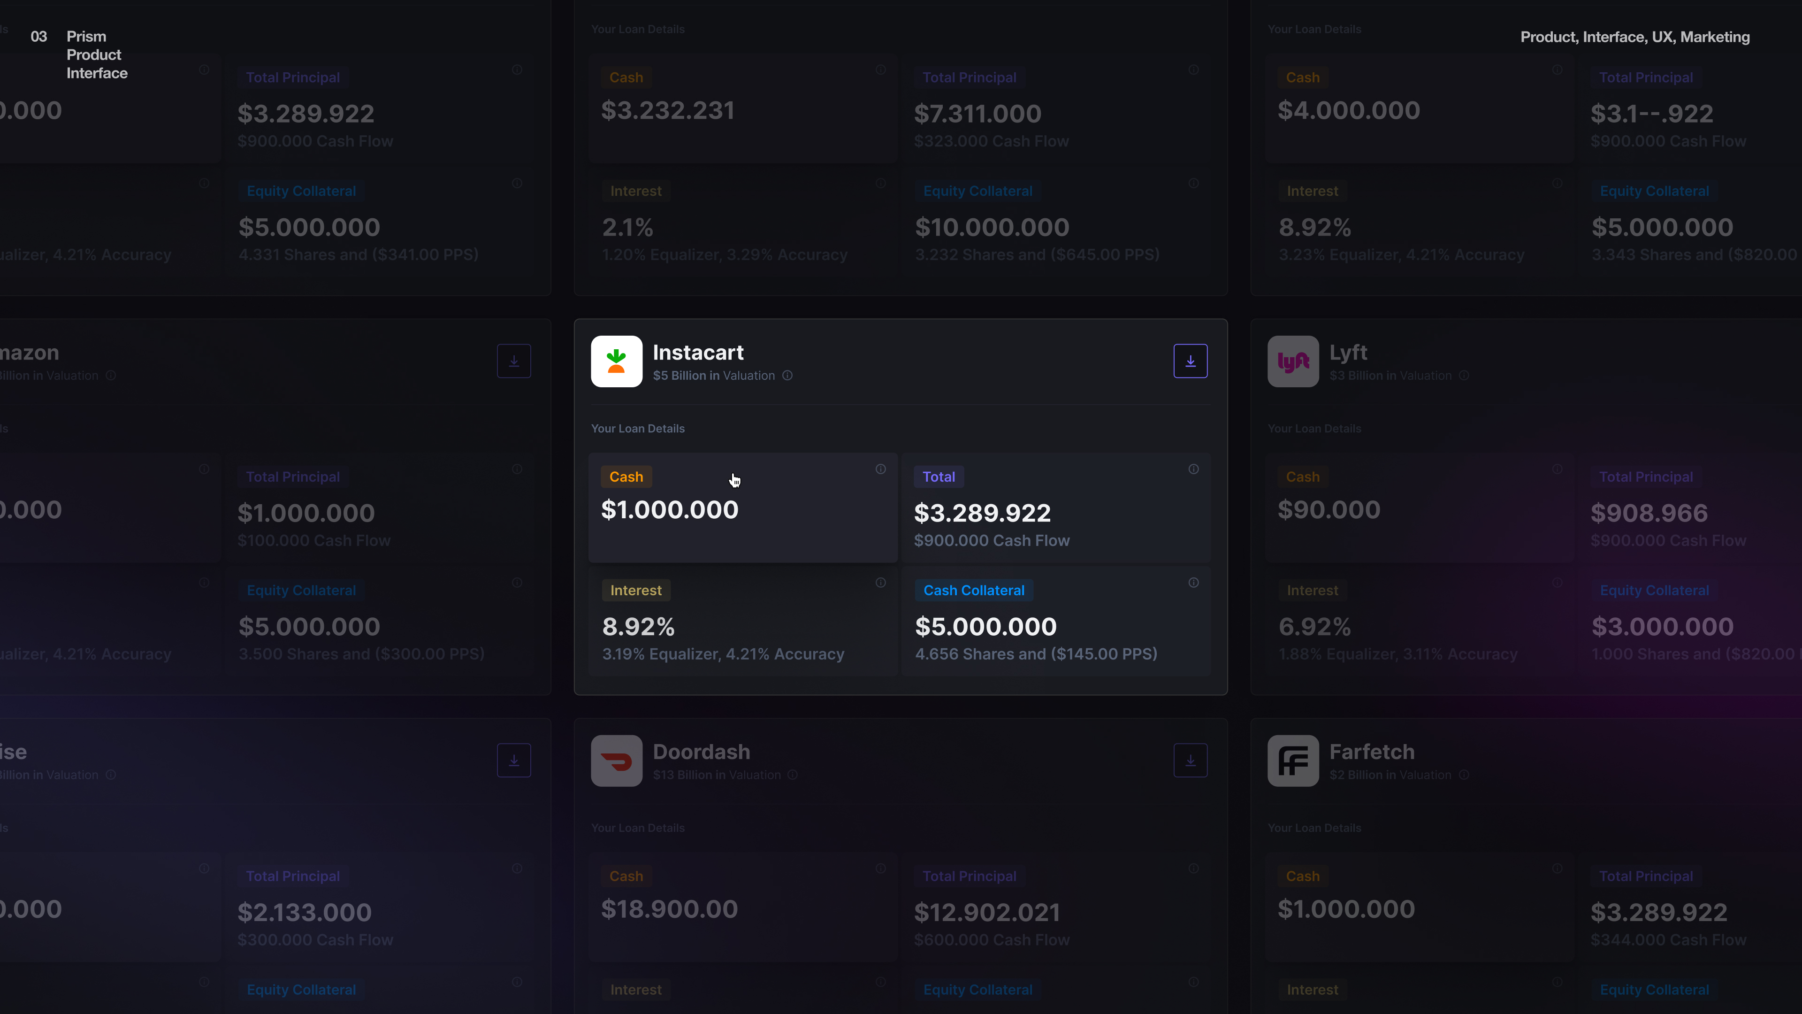Download the Doordash loan details
The image size is (1802, 1014).
pos(1190,760)
